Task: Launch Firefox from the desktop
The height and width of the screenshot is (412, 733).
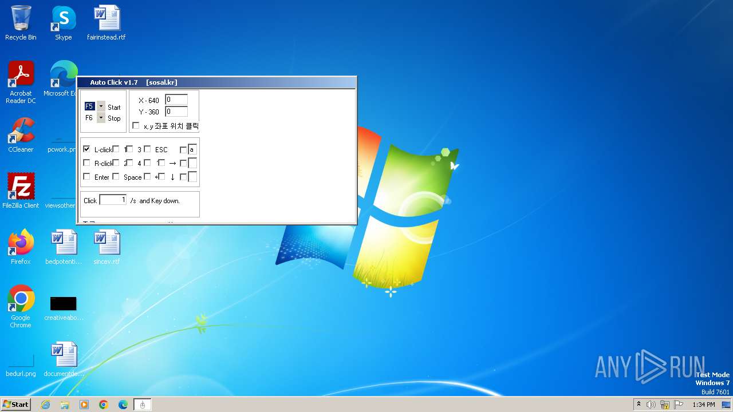Action: point(21,247)
